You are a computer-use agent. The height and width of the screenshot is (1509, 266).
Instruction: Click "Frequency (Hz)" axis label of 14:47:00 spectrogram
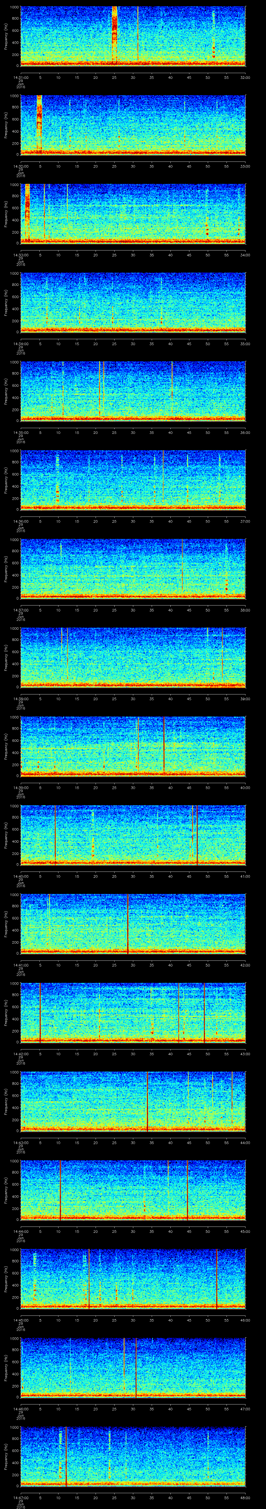point(6,1458)
